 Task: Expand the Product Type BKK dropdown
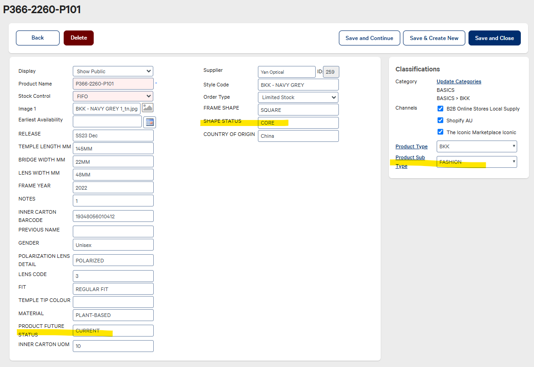(476, 146)
